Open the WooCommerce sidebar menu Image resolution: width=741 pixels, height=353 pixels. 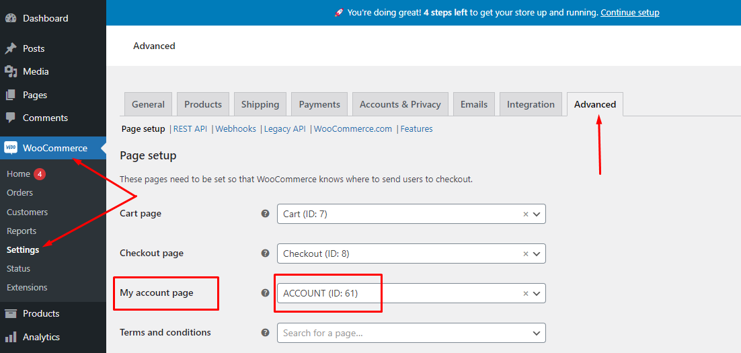(53, 148)
